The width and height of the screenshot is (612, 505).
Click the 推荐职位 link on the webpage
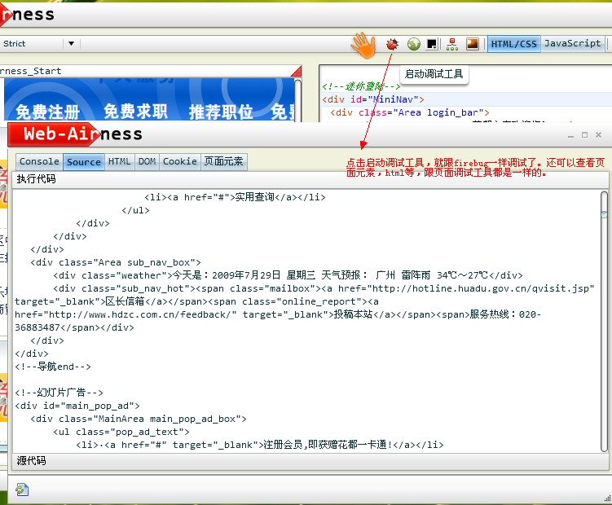(x=222, y=112)
